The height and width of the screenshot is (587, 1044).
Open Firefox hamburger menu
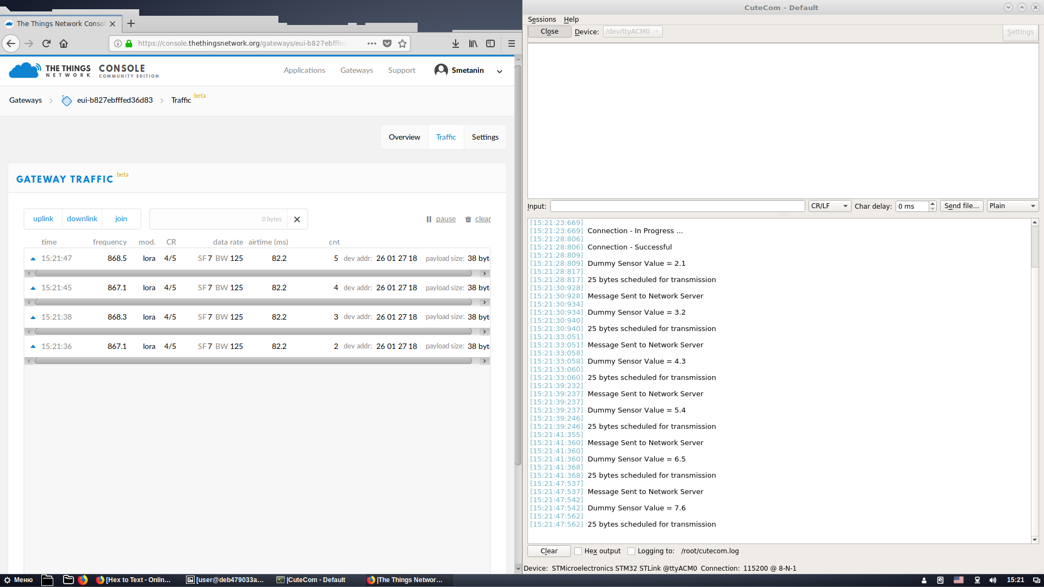pos(511,43)
